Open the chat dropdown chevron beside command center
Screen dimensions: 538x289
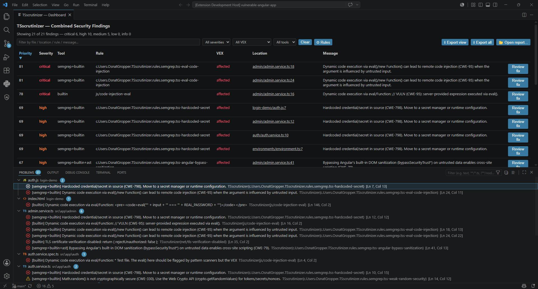[357, 5]
